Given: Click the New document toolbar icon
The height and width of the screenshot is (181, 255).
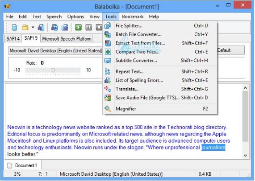Looking at the screenshot, I should [14, 27].
